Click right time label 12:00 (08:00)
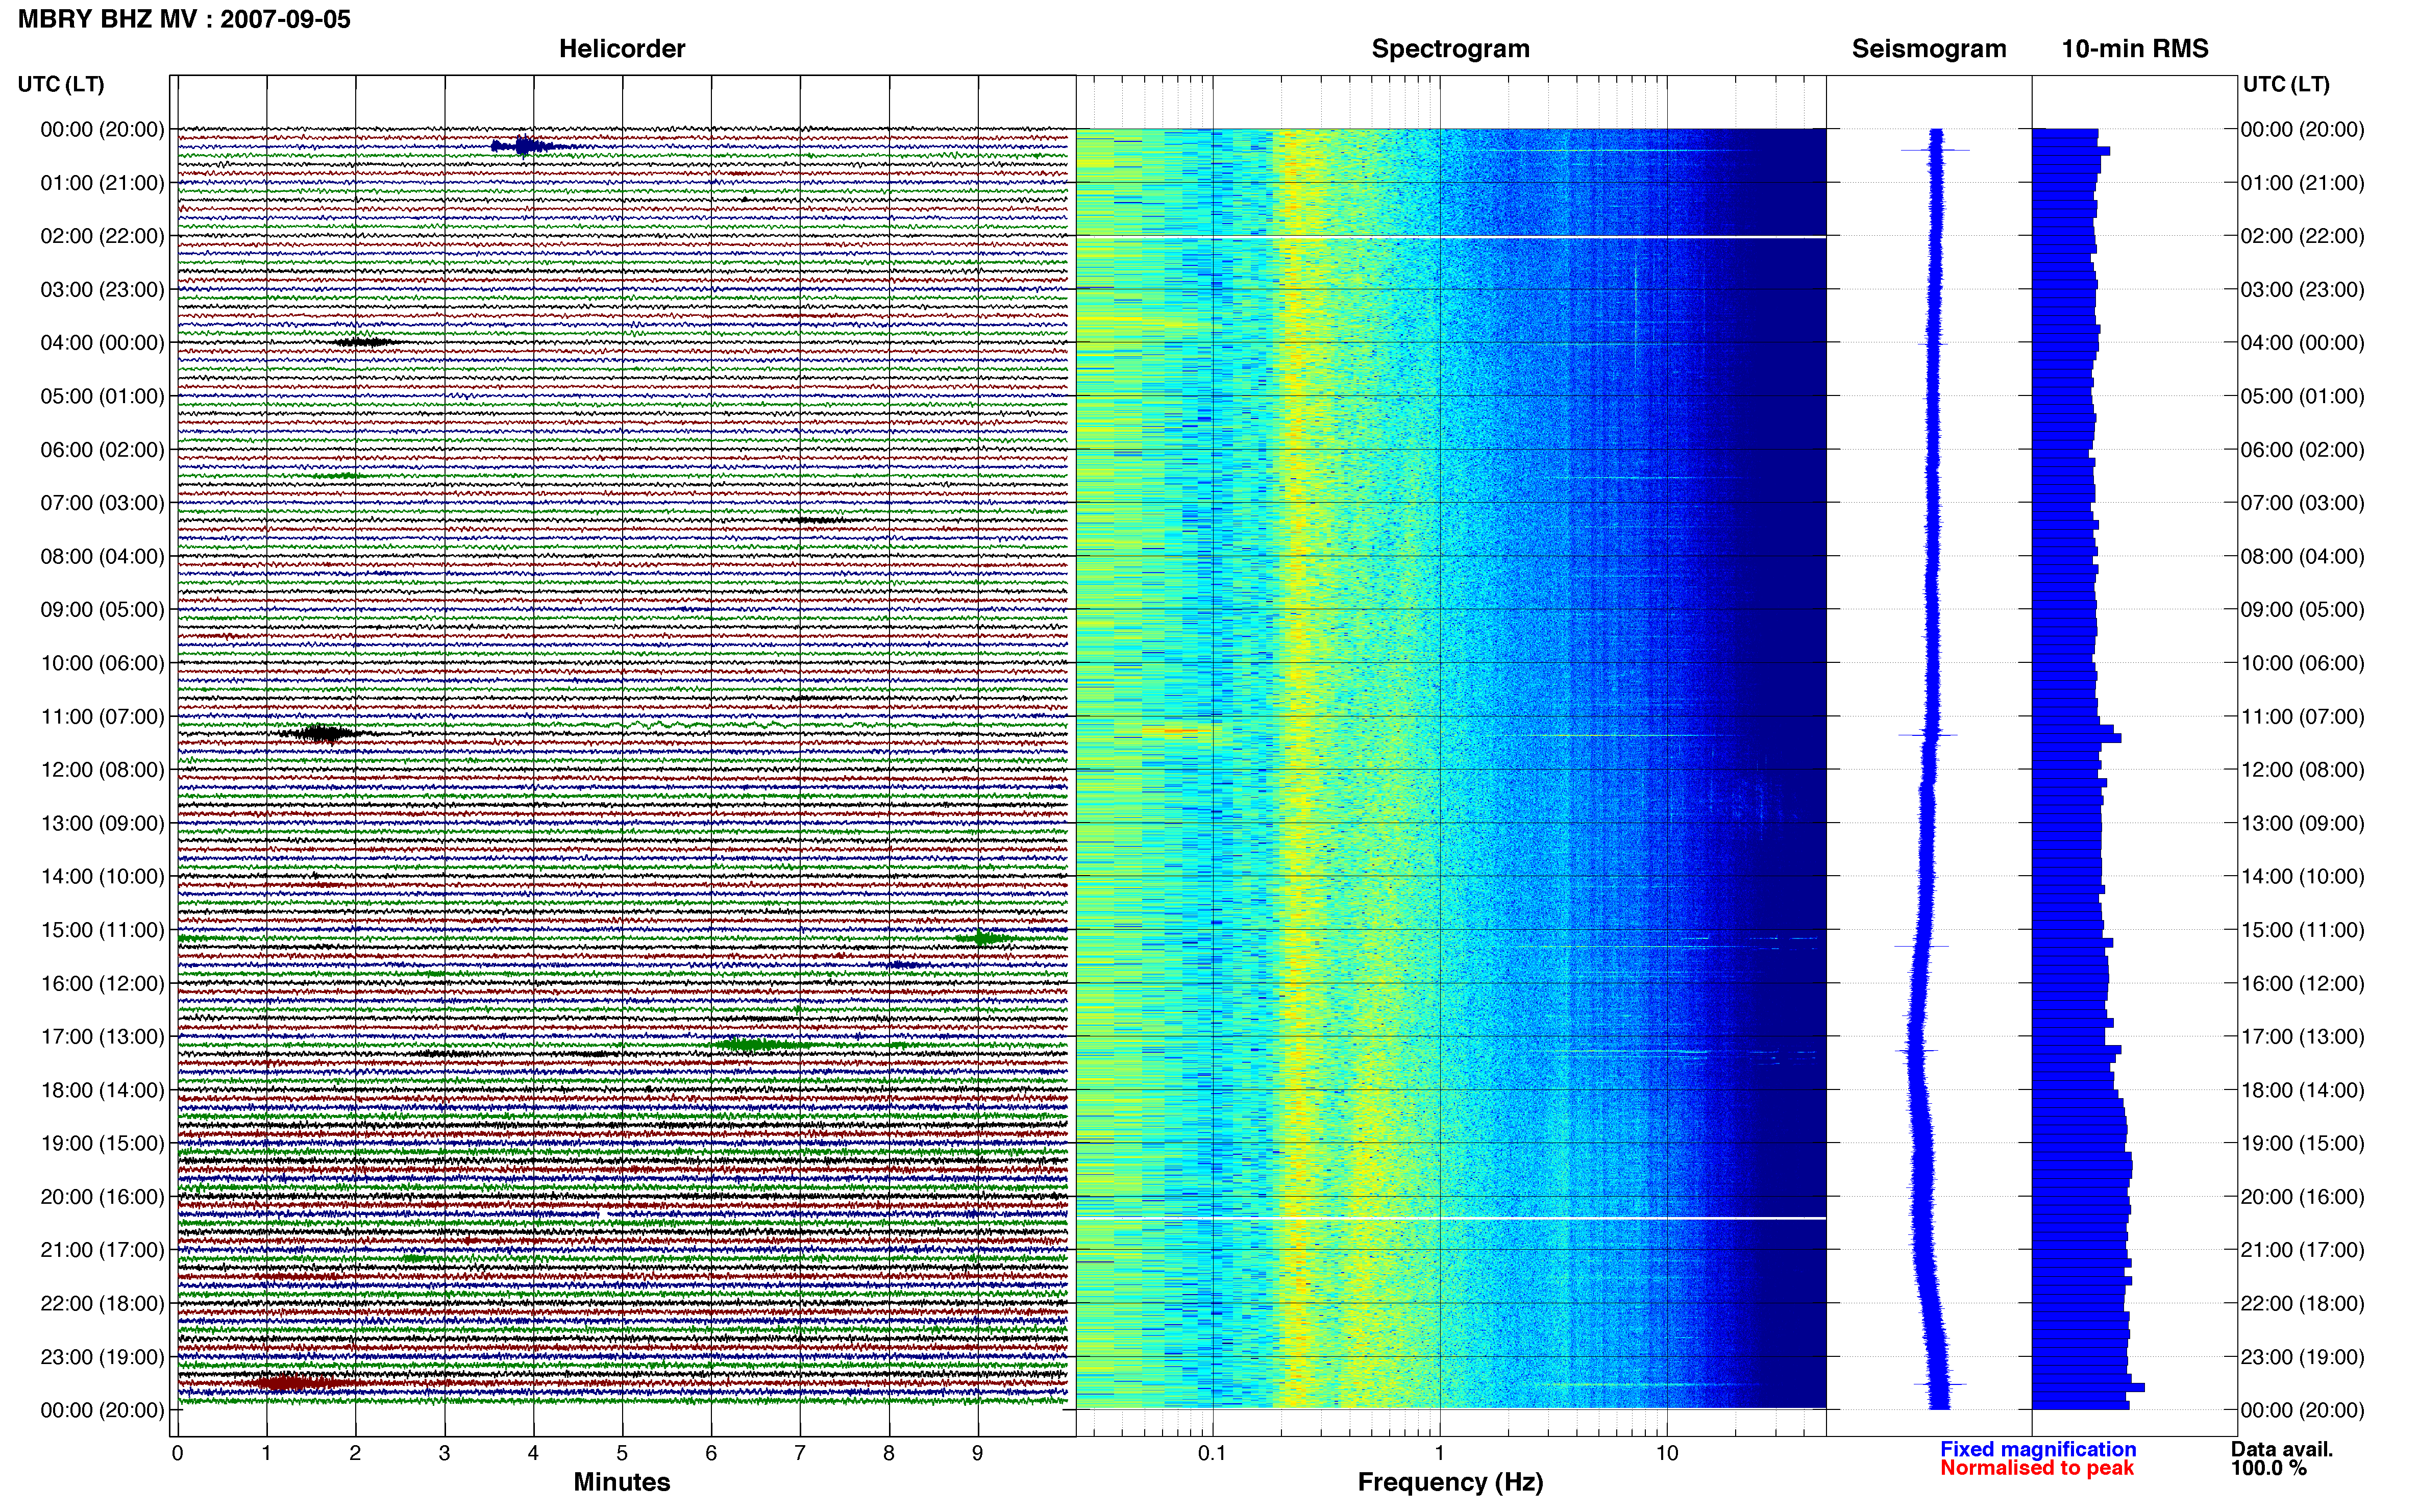 coord(2302,770)
